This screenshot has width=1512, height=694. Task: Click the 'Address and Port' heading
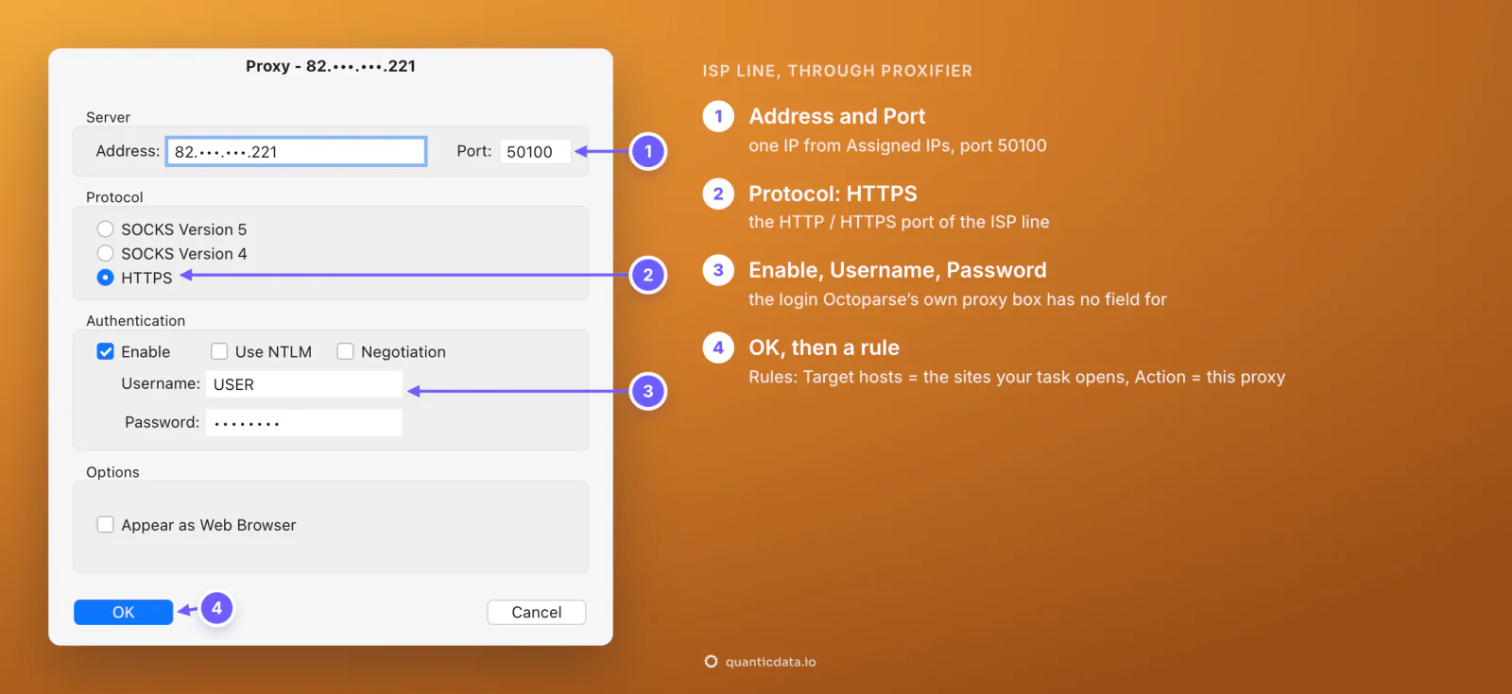pos(837,116)
